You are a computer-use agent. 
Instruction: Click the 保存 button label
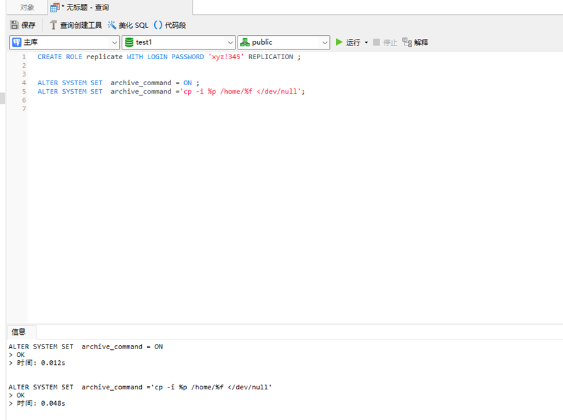point(29,25)
